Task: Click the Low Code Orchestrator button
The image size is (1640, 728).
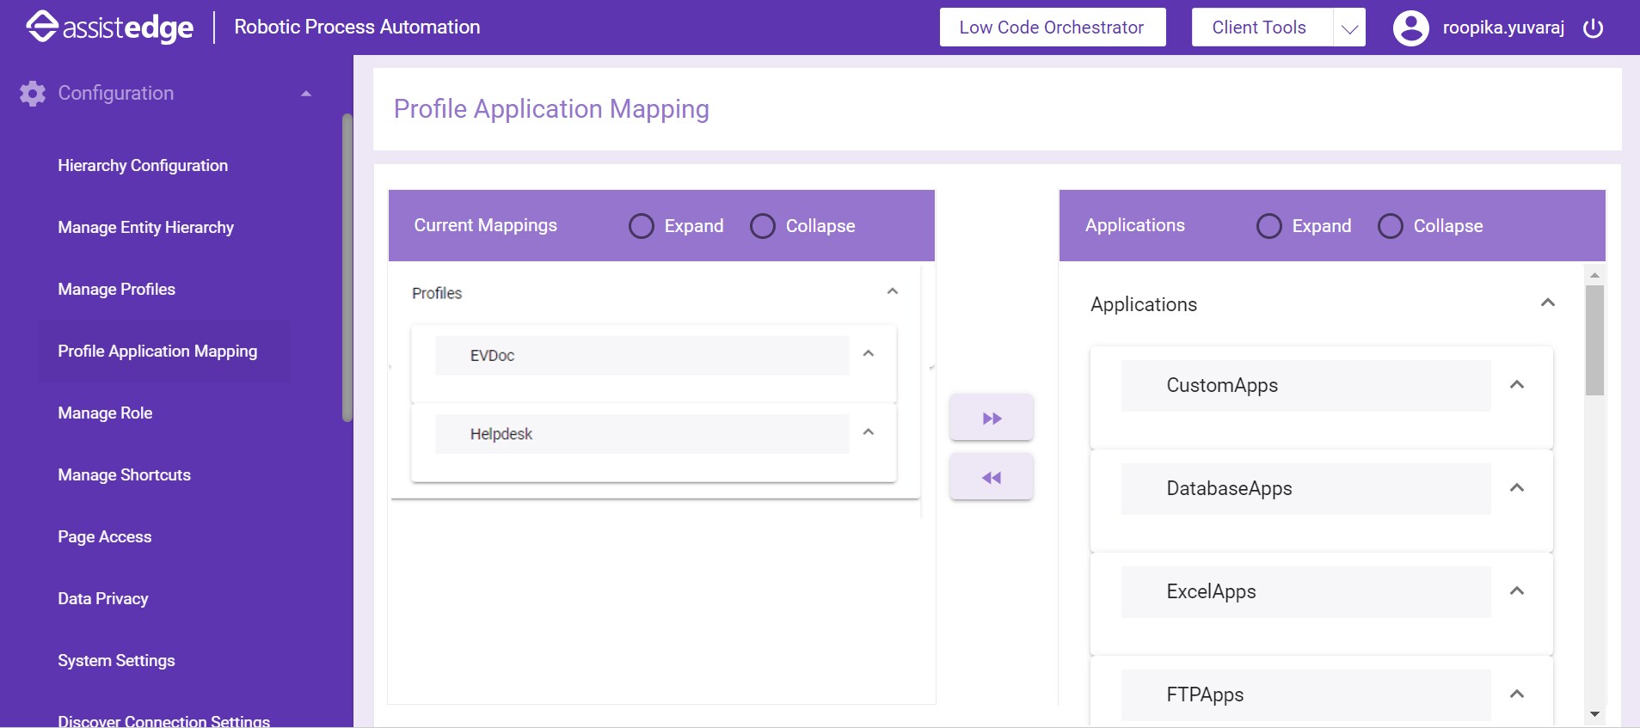Action: coord(1053,28)
